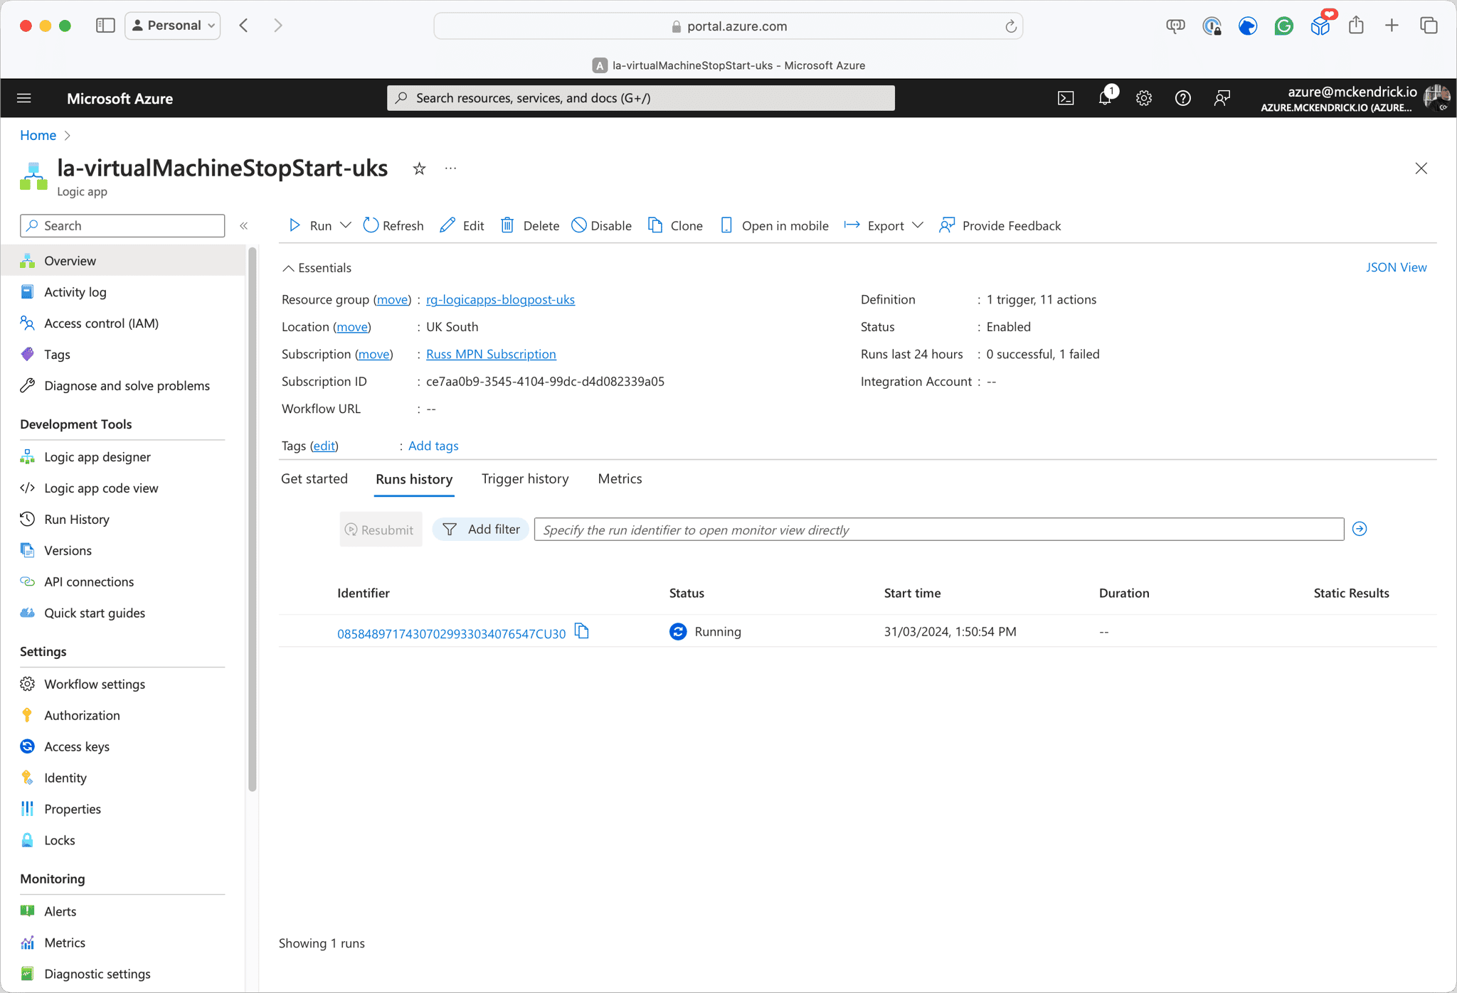The image size is (1457, 993).
Task: Click the Delete trash toolbar icon
Action: (507, 225)
